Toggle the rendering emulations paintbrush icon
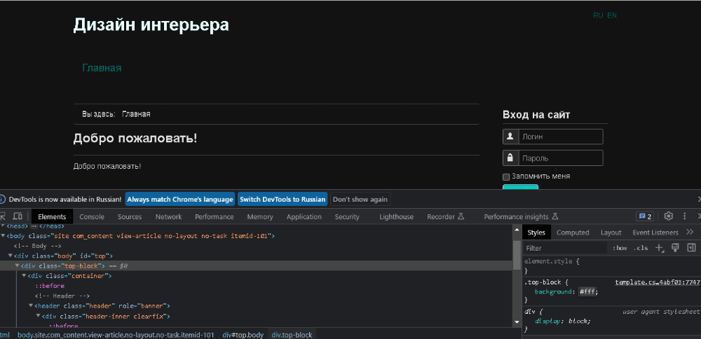Viewport: 701px width, 339px height. tap(676, 248)
